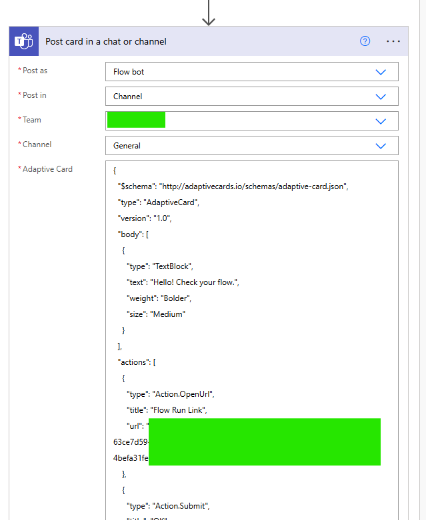This screenshot has width=426, height=520.
Task: Click the action title 'Post card in a chat or channel'
Action: tap(106, 41)
